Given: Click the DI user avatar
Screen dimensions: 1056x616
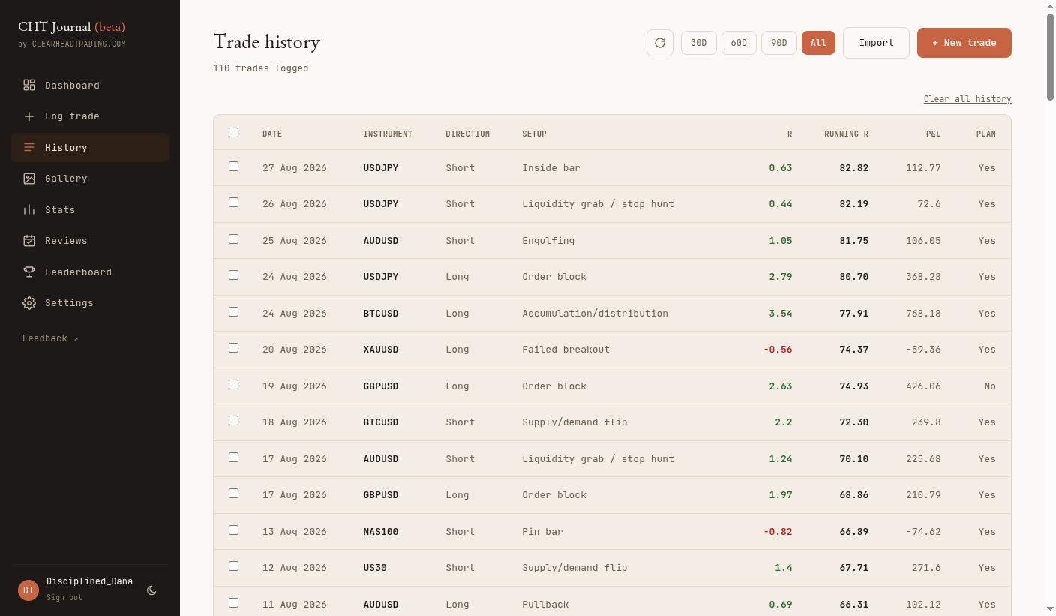Looking at the screenshot, I should coord(28,590).
